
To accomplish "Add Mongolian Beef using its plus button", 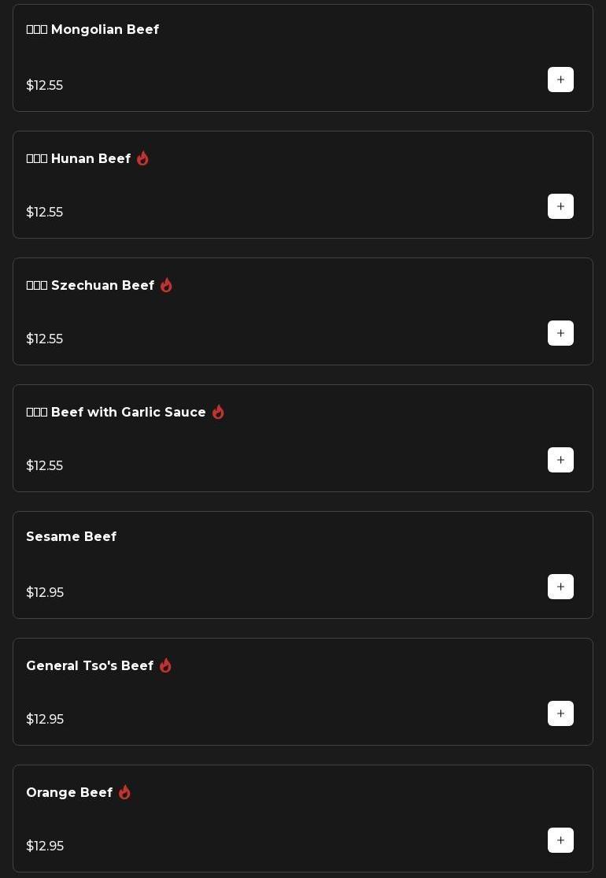I will pyautogui.click(x=560, y=80).
